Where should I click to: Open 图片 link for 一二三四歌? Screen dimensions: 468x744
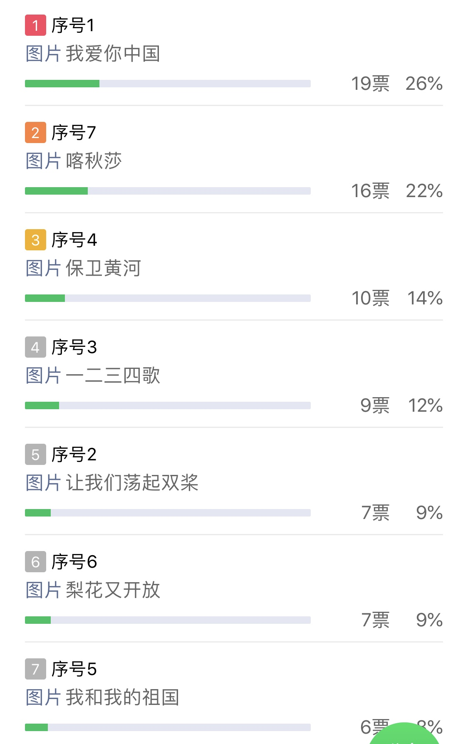coord(43,376)
